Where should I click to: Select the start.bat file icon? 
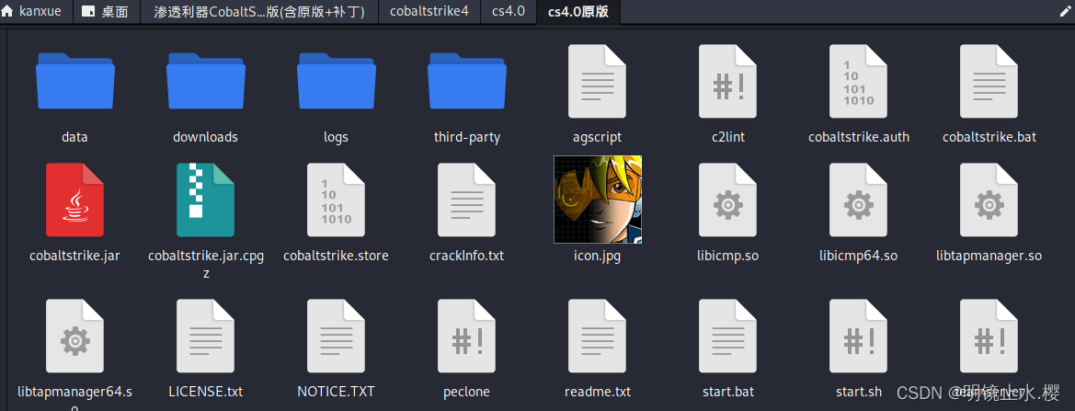click(x=728, y=336)
